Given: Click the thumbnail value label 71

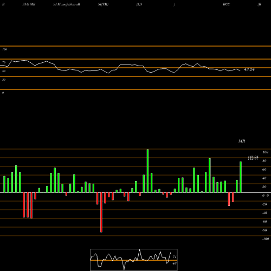Looking at the screenshot, I should [x=175, y=257].
